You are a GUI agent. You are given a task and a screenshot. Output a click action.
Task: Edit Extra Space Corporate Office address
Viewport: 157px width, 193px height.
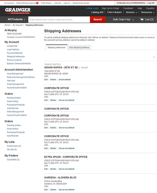[46, 169]
